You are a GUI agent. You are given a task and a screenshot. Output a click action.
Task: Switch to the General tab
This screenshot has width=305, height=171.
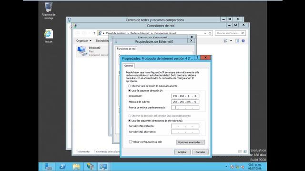(129, 66)
